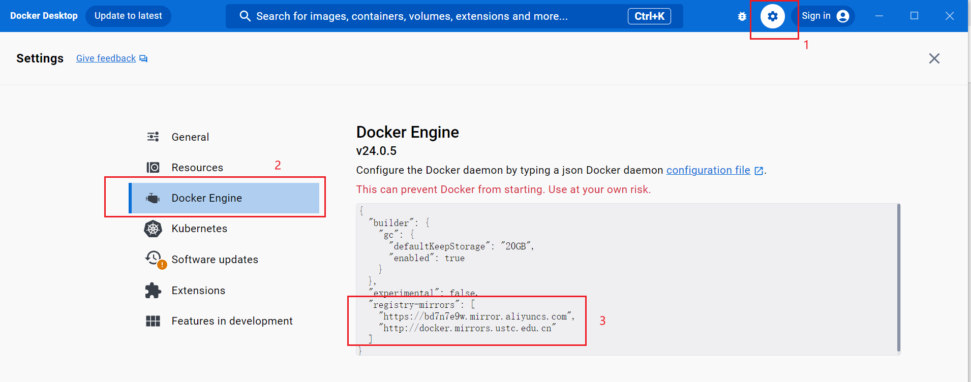Click the Software updates clock icon
The image size is (971, 382).
tap(154, 259)
